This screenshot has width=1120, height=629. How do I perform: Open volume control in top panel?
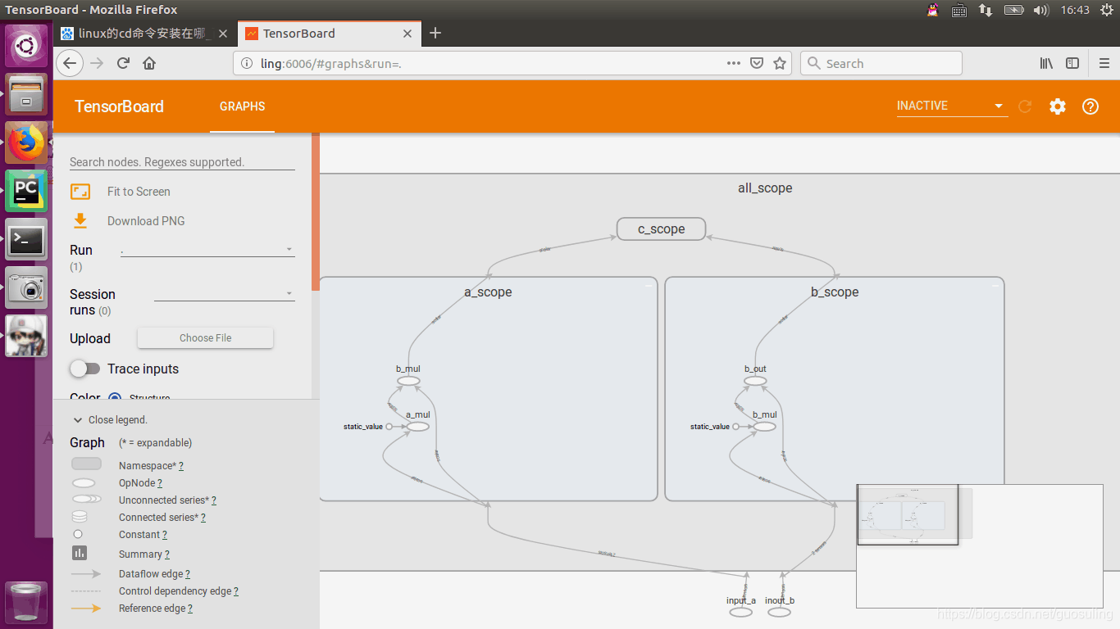click(x=1040, y=10)
